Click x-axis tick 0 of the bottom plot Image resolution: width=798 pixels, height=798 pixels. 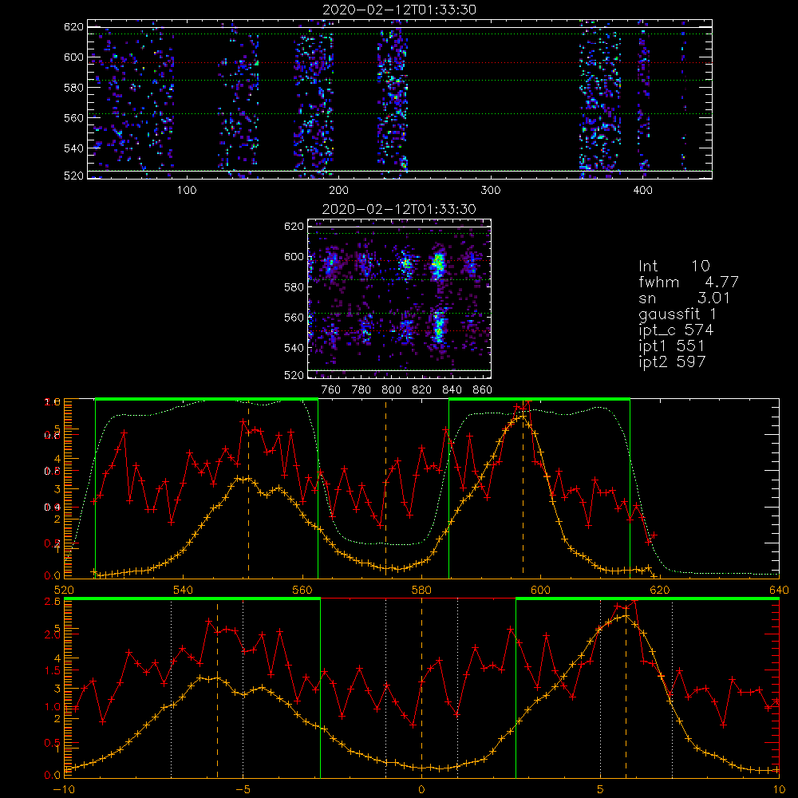point(421,790)
